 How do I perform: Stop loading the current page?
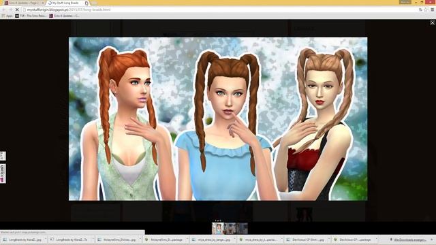[x=16, y=10]
